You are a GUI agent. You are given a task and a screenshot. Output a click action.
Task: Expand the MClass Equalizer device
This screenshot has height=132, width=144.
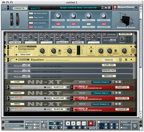[5, 60]
